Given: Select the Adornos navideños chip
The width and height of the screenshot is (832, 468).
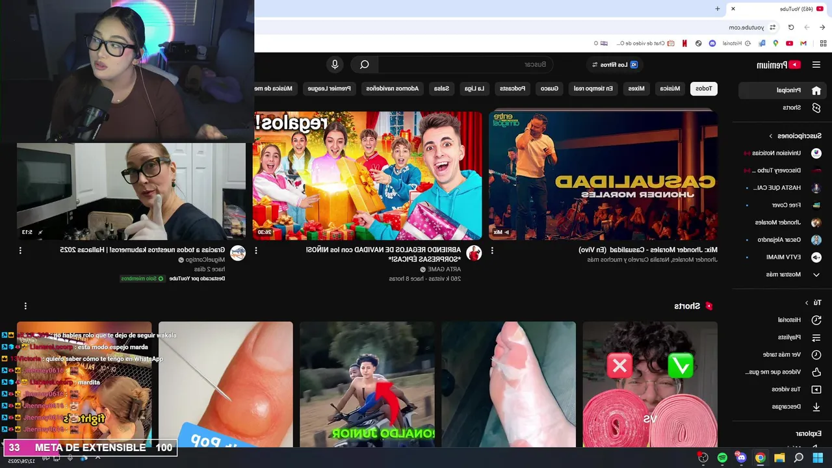Looking at the screenshot, I should pos(392,88).
